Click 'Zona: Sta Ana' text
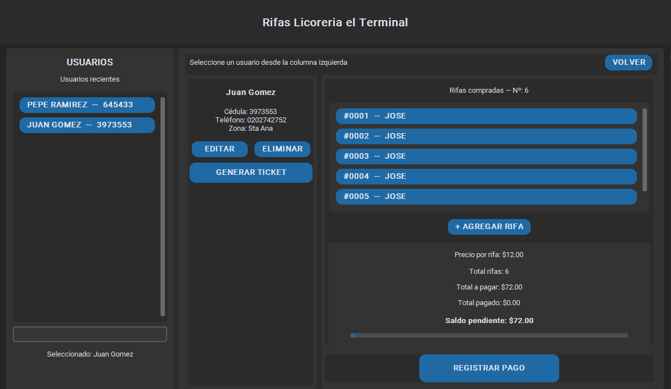This screenshot has height=389, width=671. 251,129
